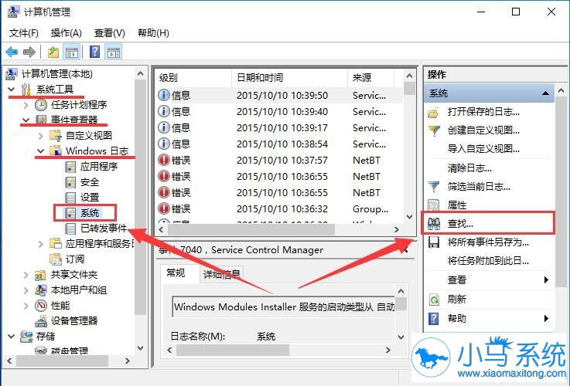The image size is (570, 386).
Task: Select 设备管理器 device icon in tree
Action: (x=41, y=321)
